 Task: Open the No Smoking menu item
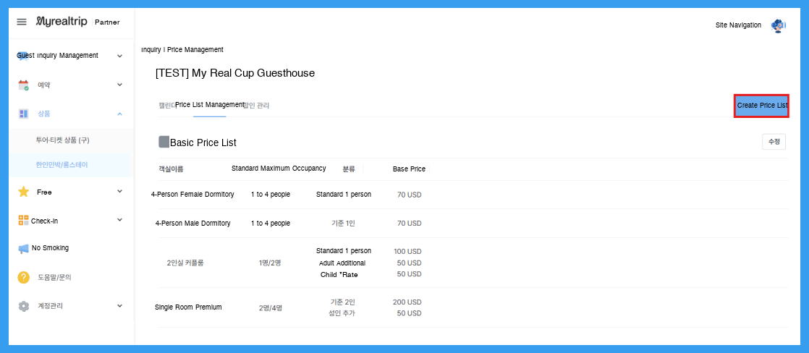coord(50,247)
